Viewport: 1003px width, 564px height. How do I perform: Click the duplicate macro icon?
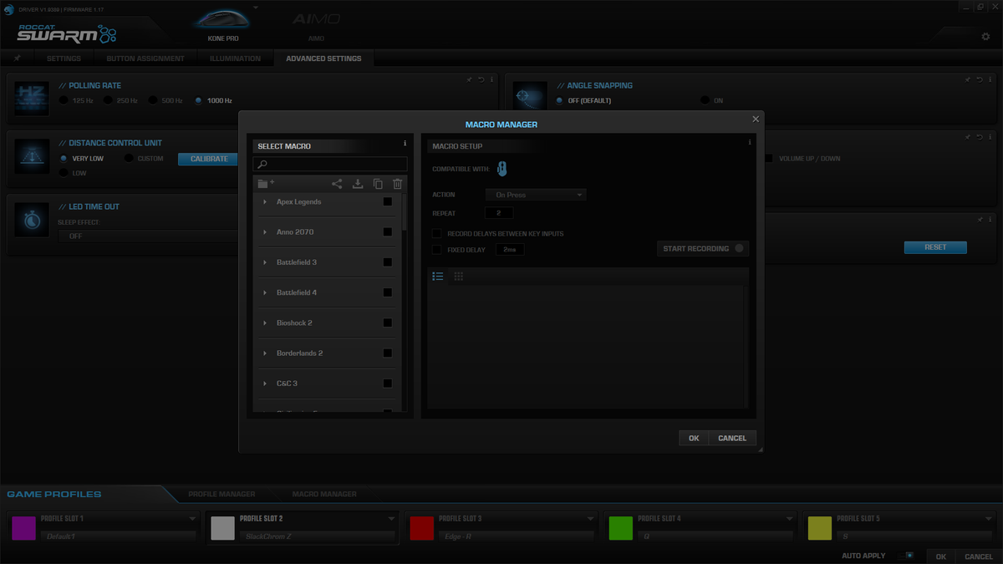coord(378,184)
